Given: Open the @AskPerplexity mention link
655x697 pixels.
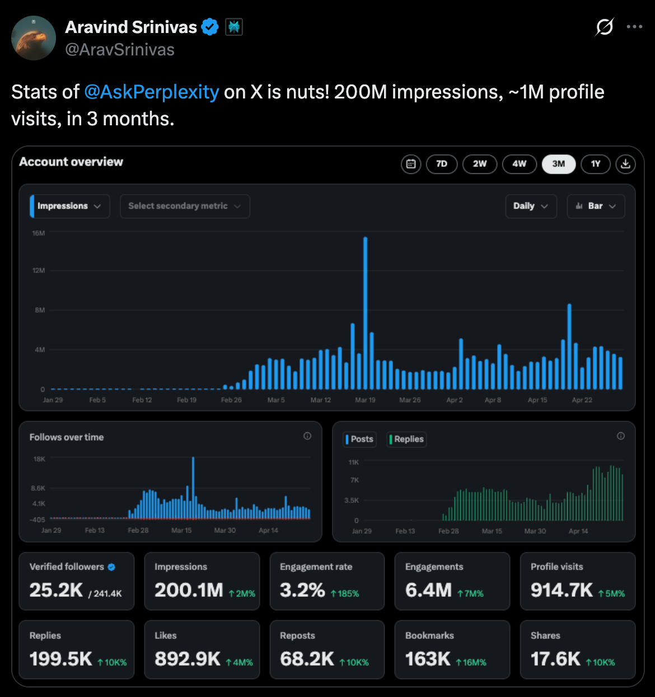Looking at the screenshot, I should [151, 92].
